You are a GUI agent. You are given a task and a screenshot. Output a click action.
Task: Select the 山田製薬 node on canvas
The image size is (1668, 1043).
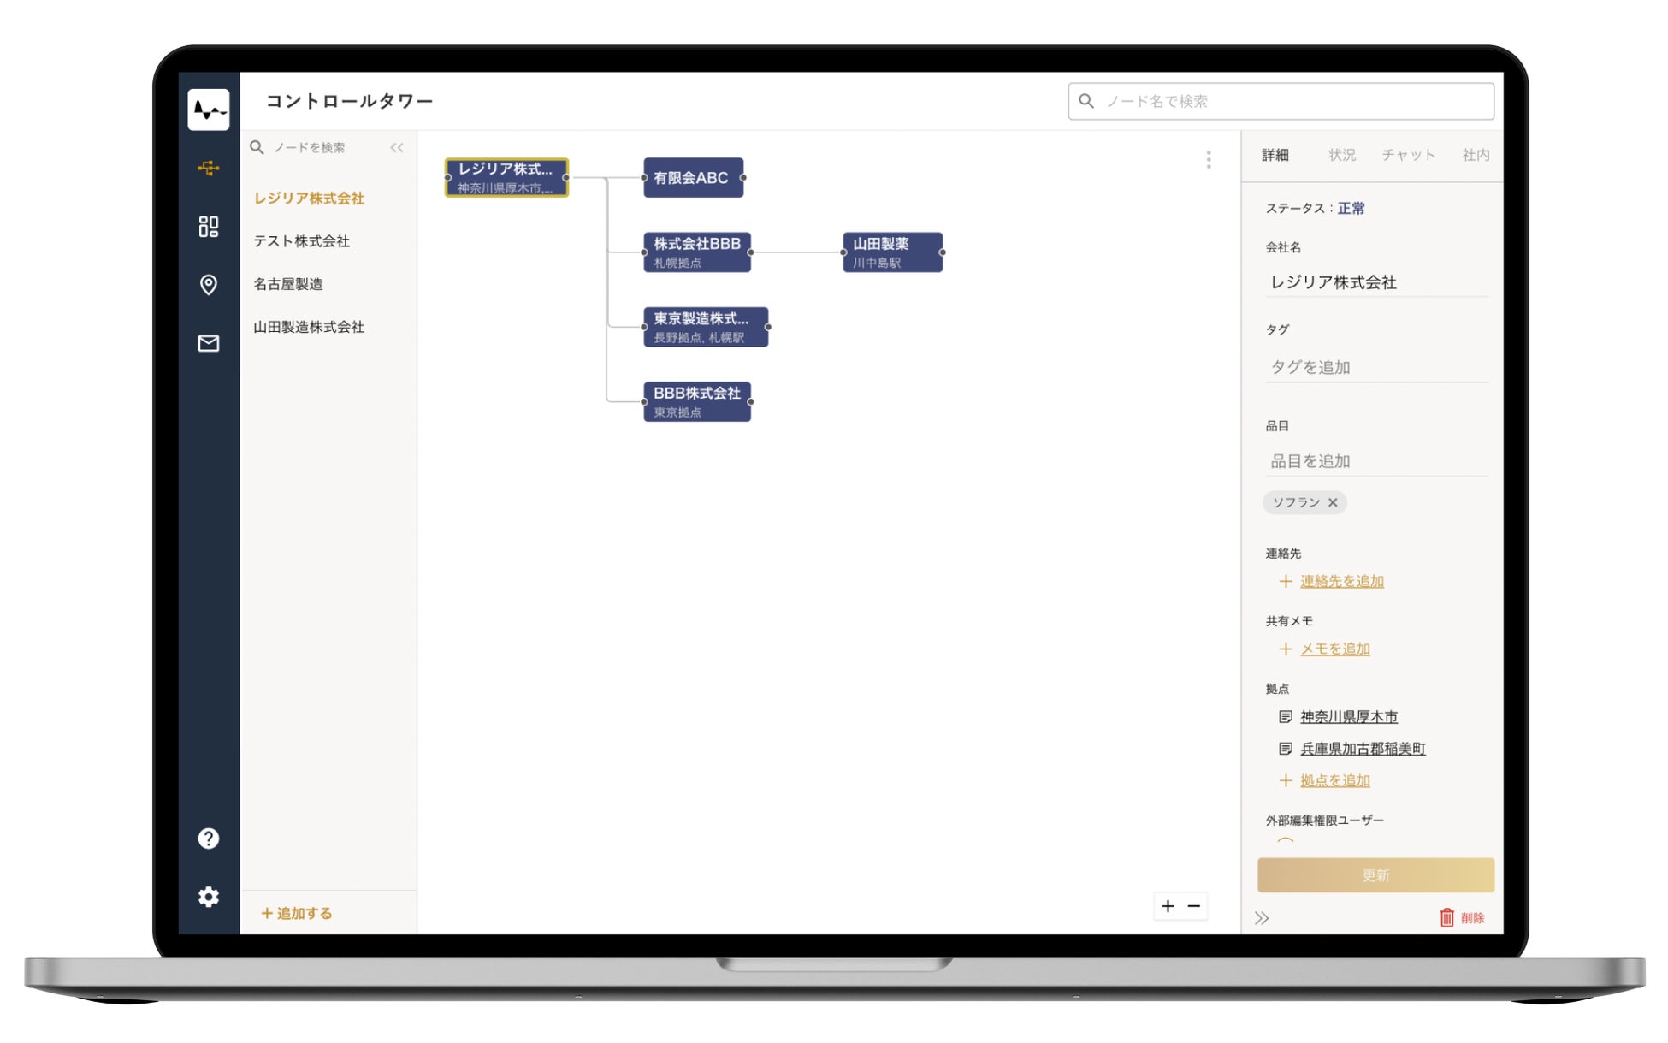click(892, 252)
